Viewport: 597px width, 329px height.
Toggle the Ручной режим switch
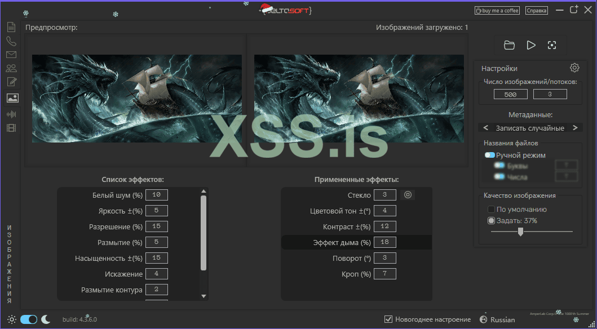[489, 155]
